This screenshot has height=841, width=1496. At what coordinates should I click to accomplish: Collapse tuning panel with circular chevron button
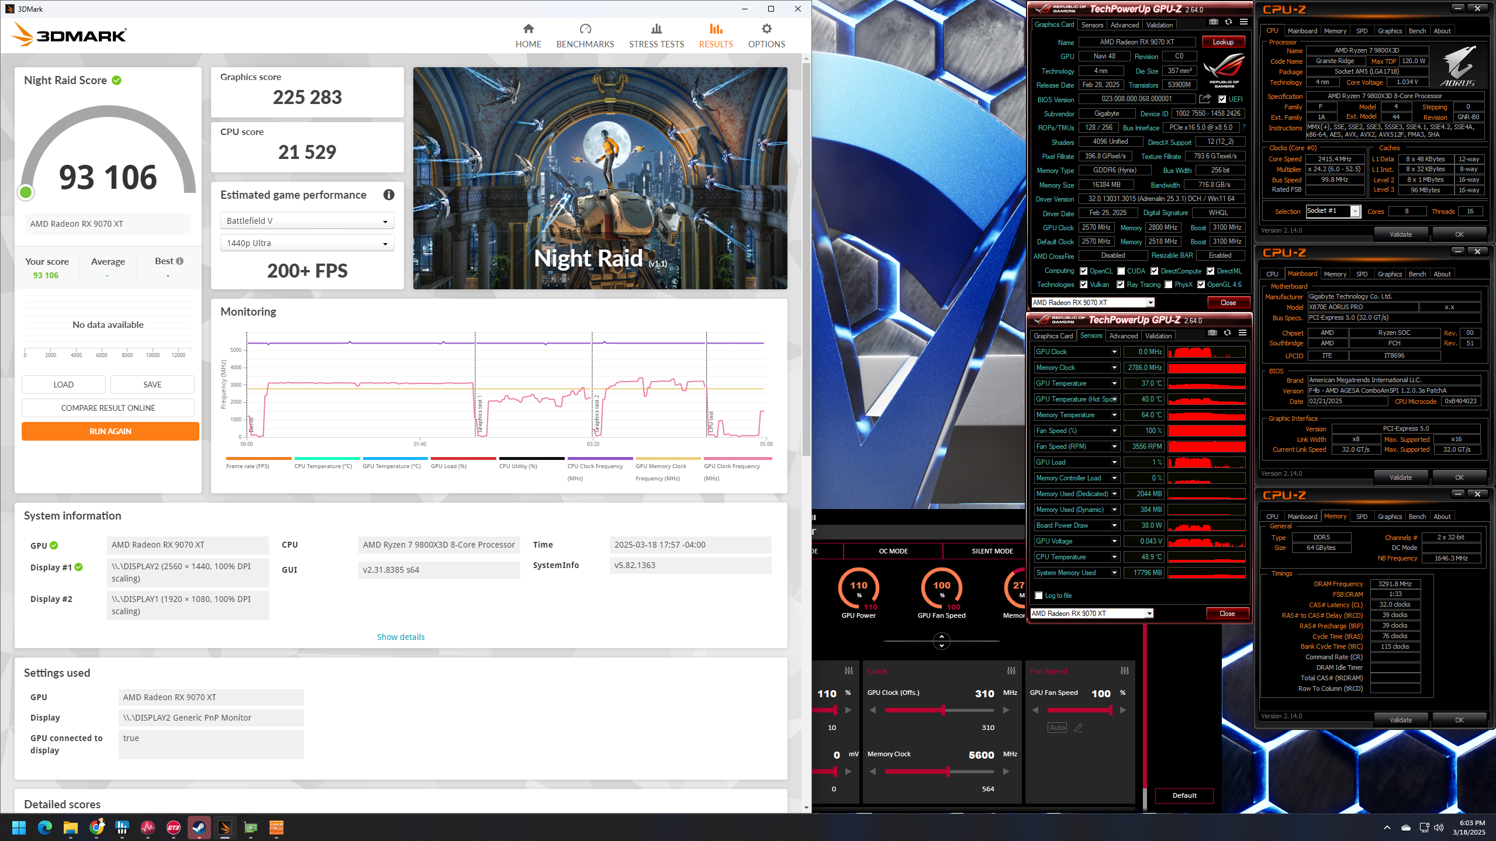941,641
